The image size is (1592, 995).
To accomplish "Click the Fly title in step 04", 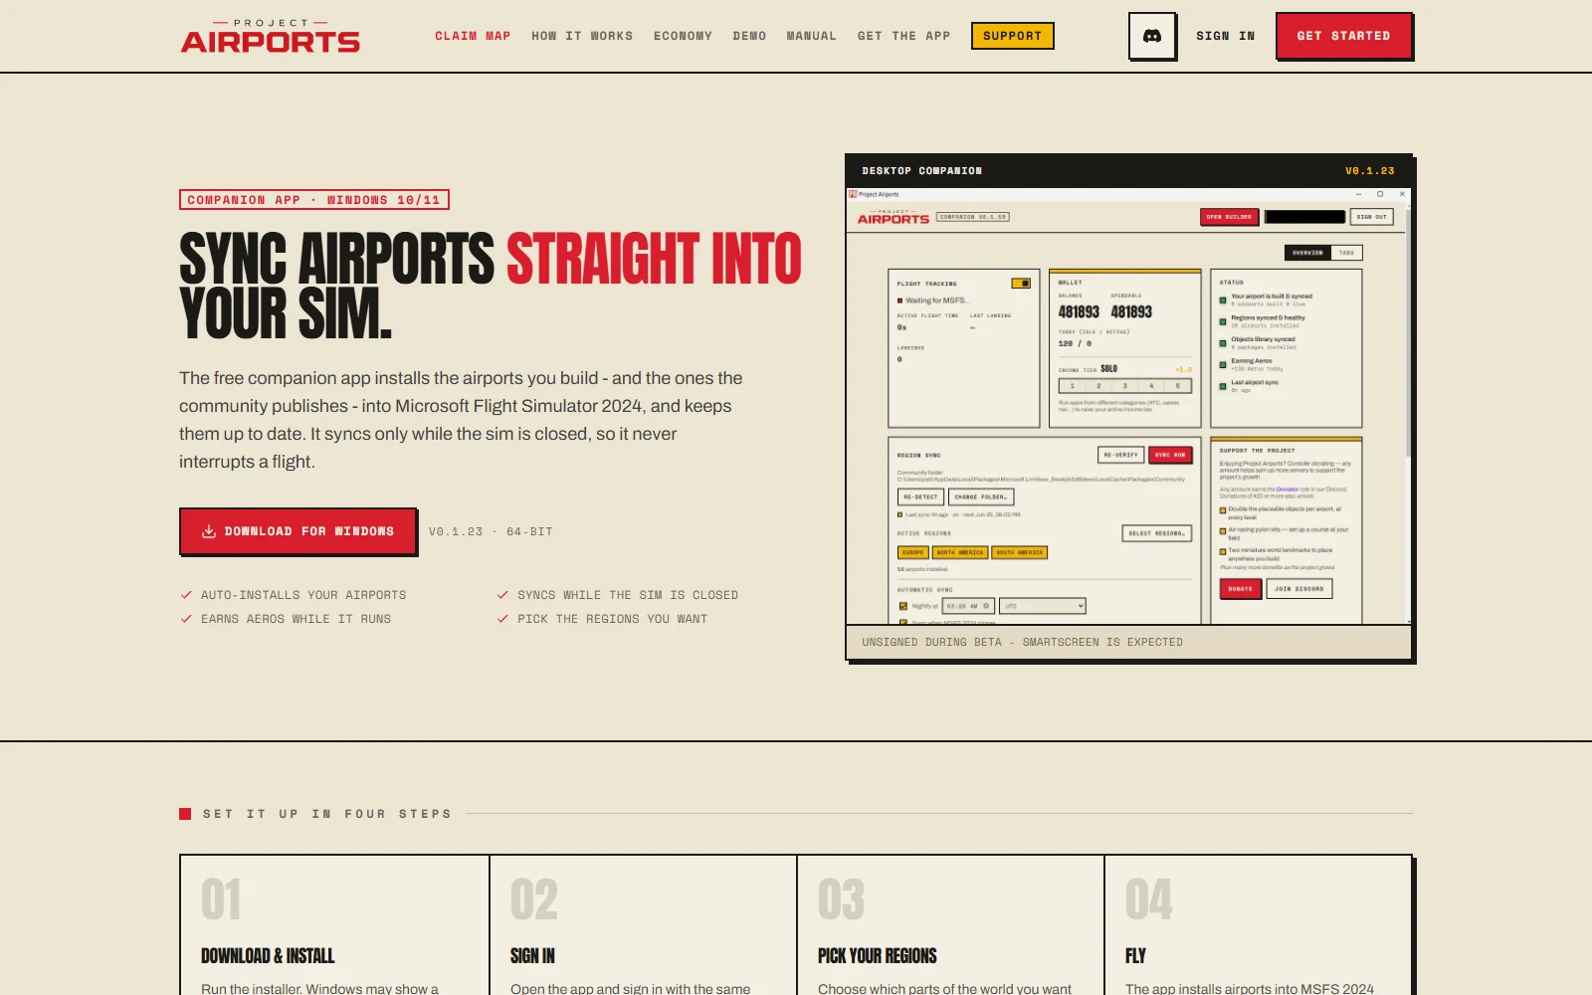I will pos(1135,956).
